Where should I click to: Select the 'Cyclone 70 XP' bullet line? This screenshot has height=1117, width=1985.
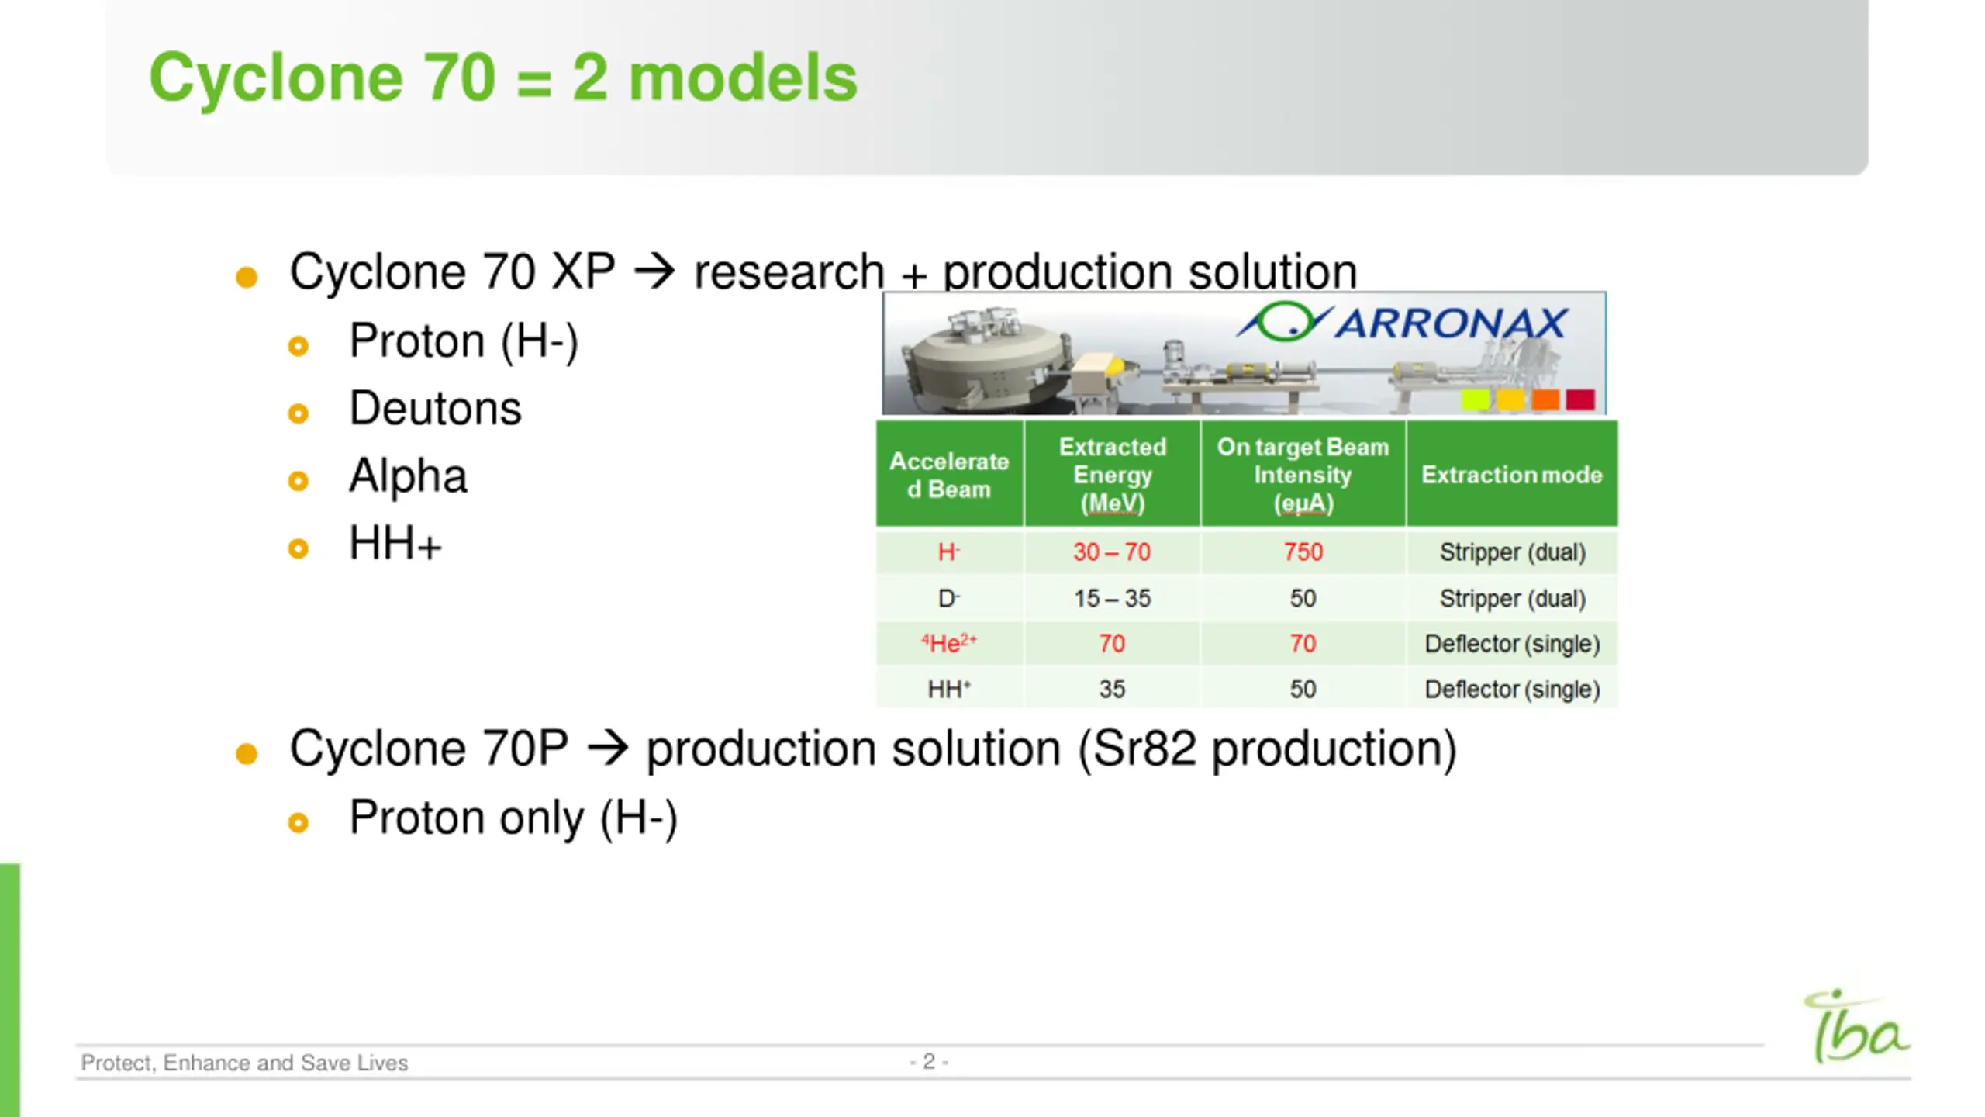(x=823, y=271)
